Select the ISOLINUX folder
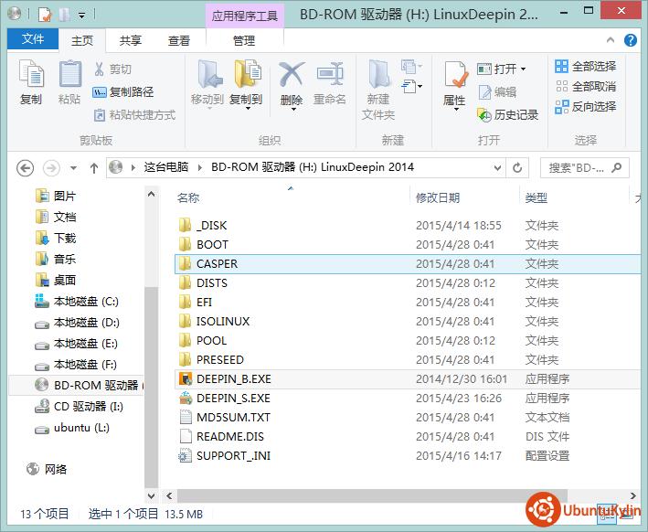This screenshot has height=532, width=648. pyautogui.click(x=407, y=321)
